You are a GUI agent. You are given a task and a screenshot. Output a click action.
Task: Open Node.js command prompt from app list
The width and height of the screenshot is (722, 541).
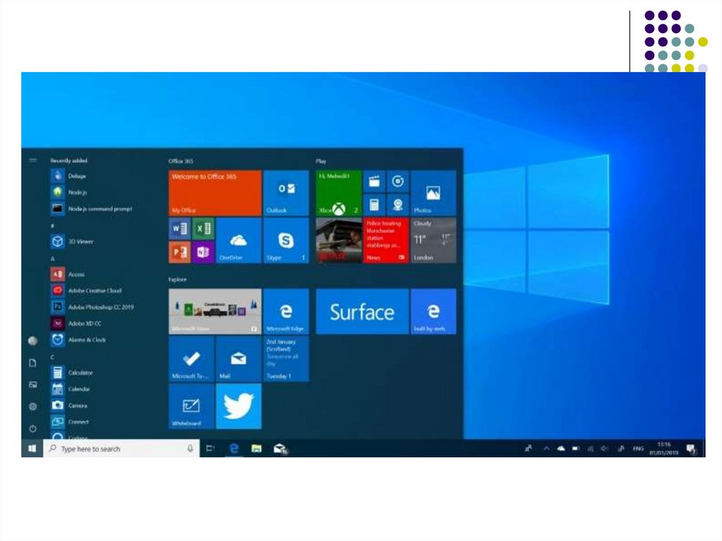click(x=92, y=208)
